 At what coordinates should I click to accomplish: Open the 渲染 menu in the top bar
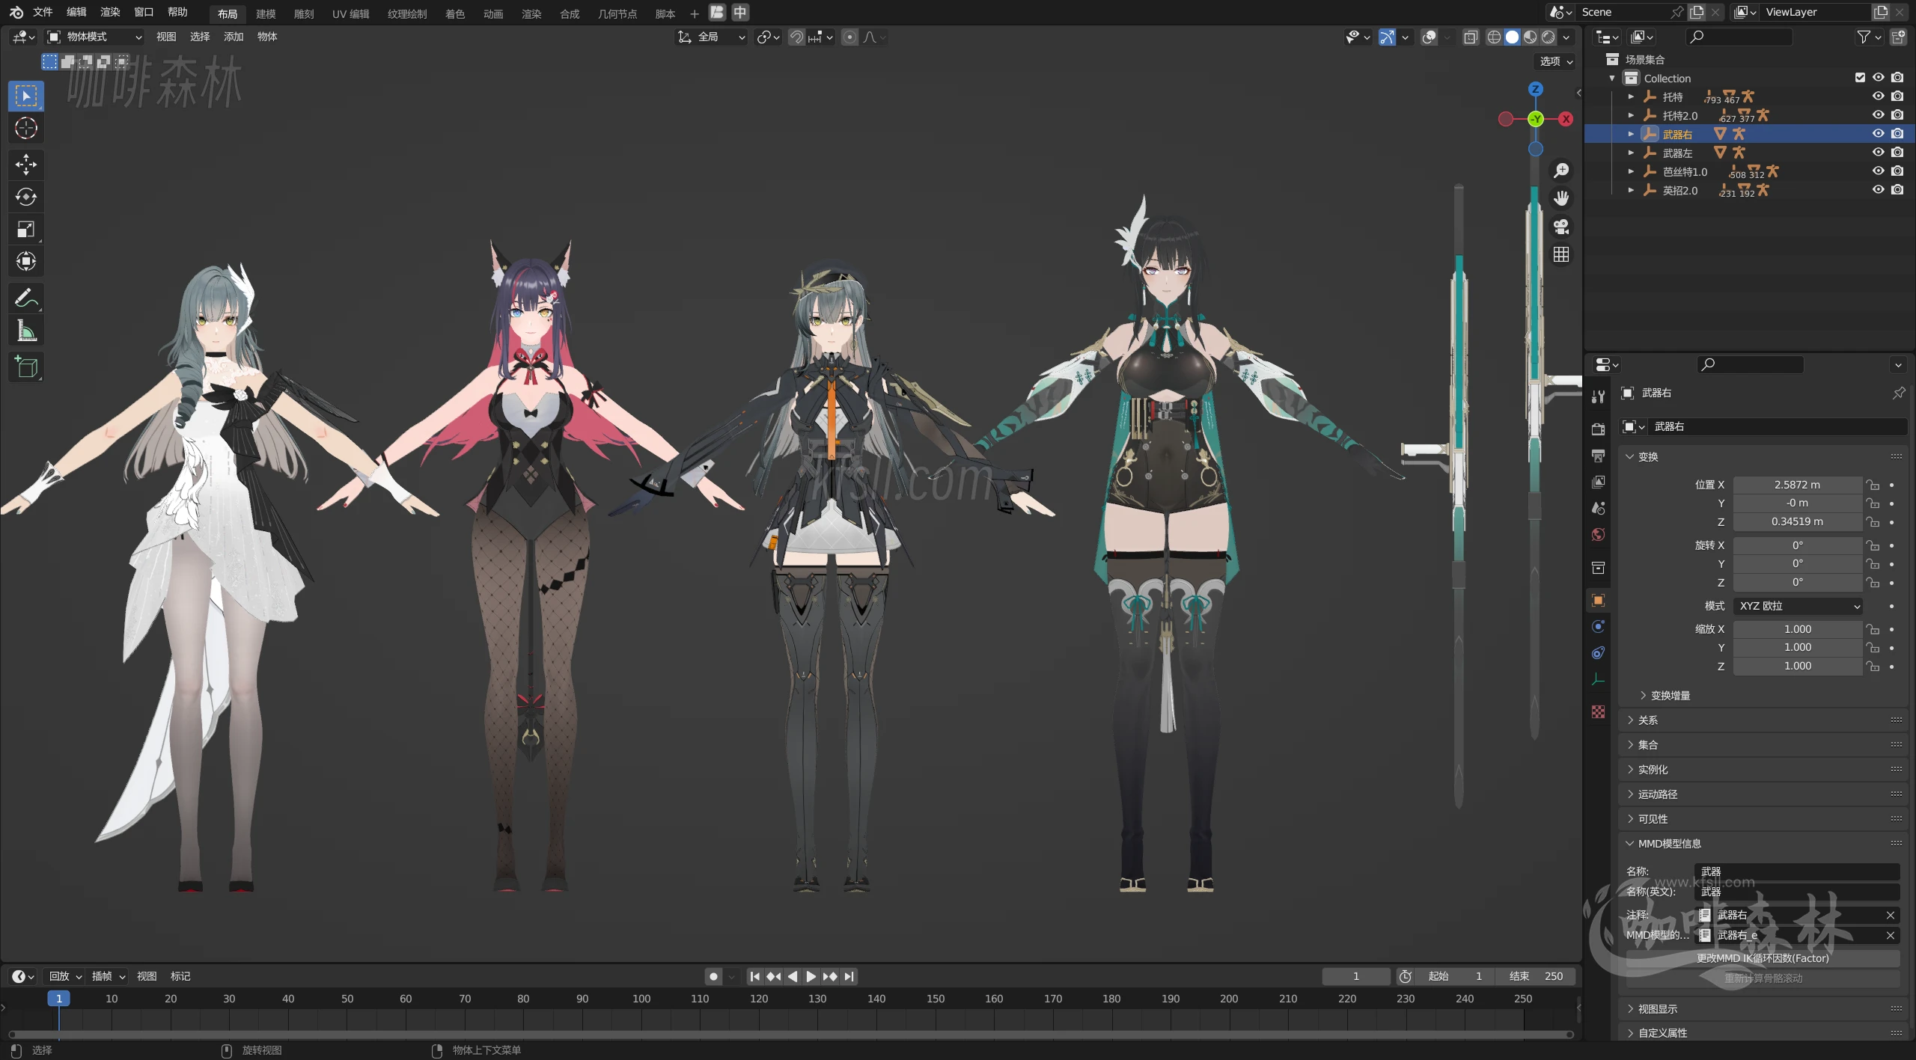pos(110,12)
